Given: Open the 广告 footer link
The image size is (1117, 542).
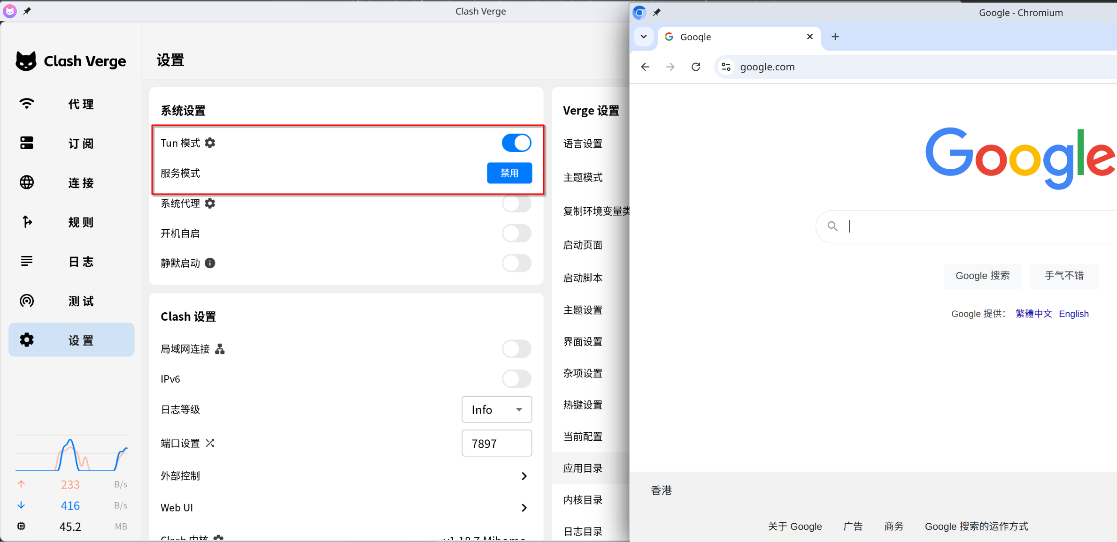Looking at the screenshot, I should pyautogui.click(x=853, y=526).
